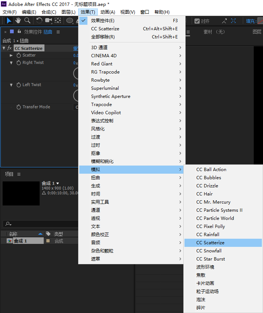Open the 视图(V) menu
263x313 pixels.
click(x=127, y=12)
